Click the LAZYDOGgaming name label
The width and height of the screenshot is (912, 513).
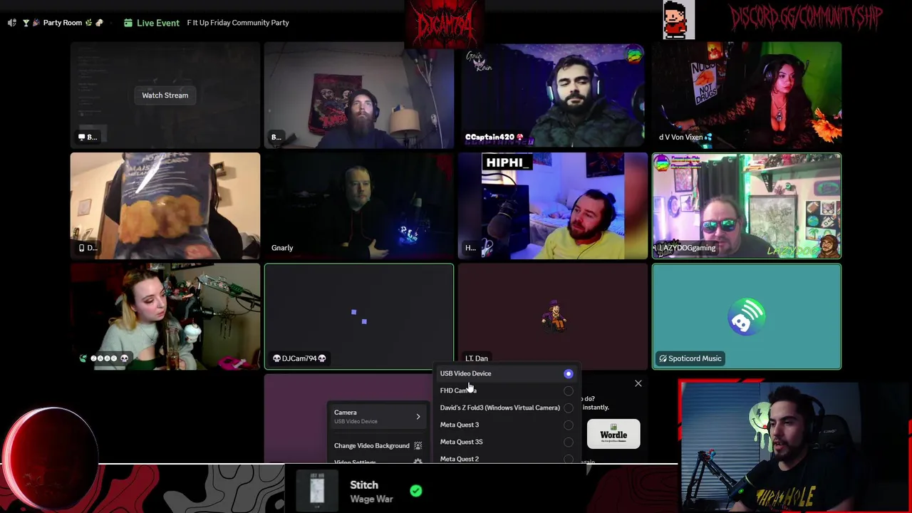(x=687, y=248)
